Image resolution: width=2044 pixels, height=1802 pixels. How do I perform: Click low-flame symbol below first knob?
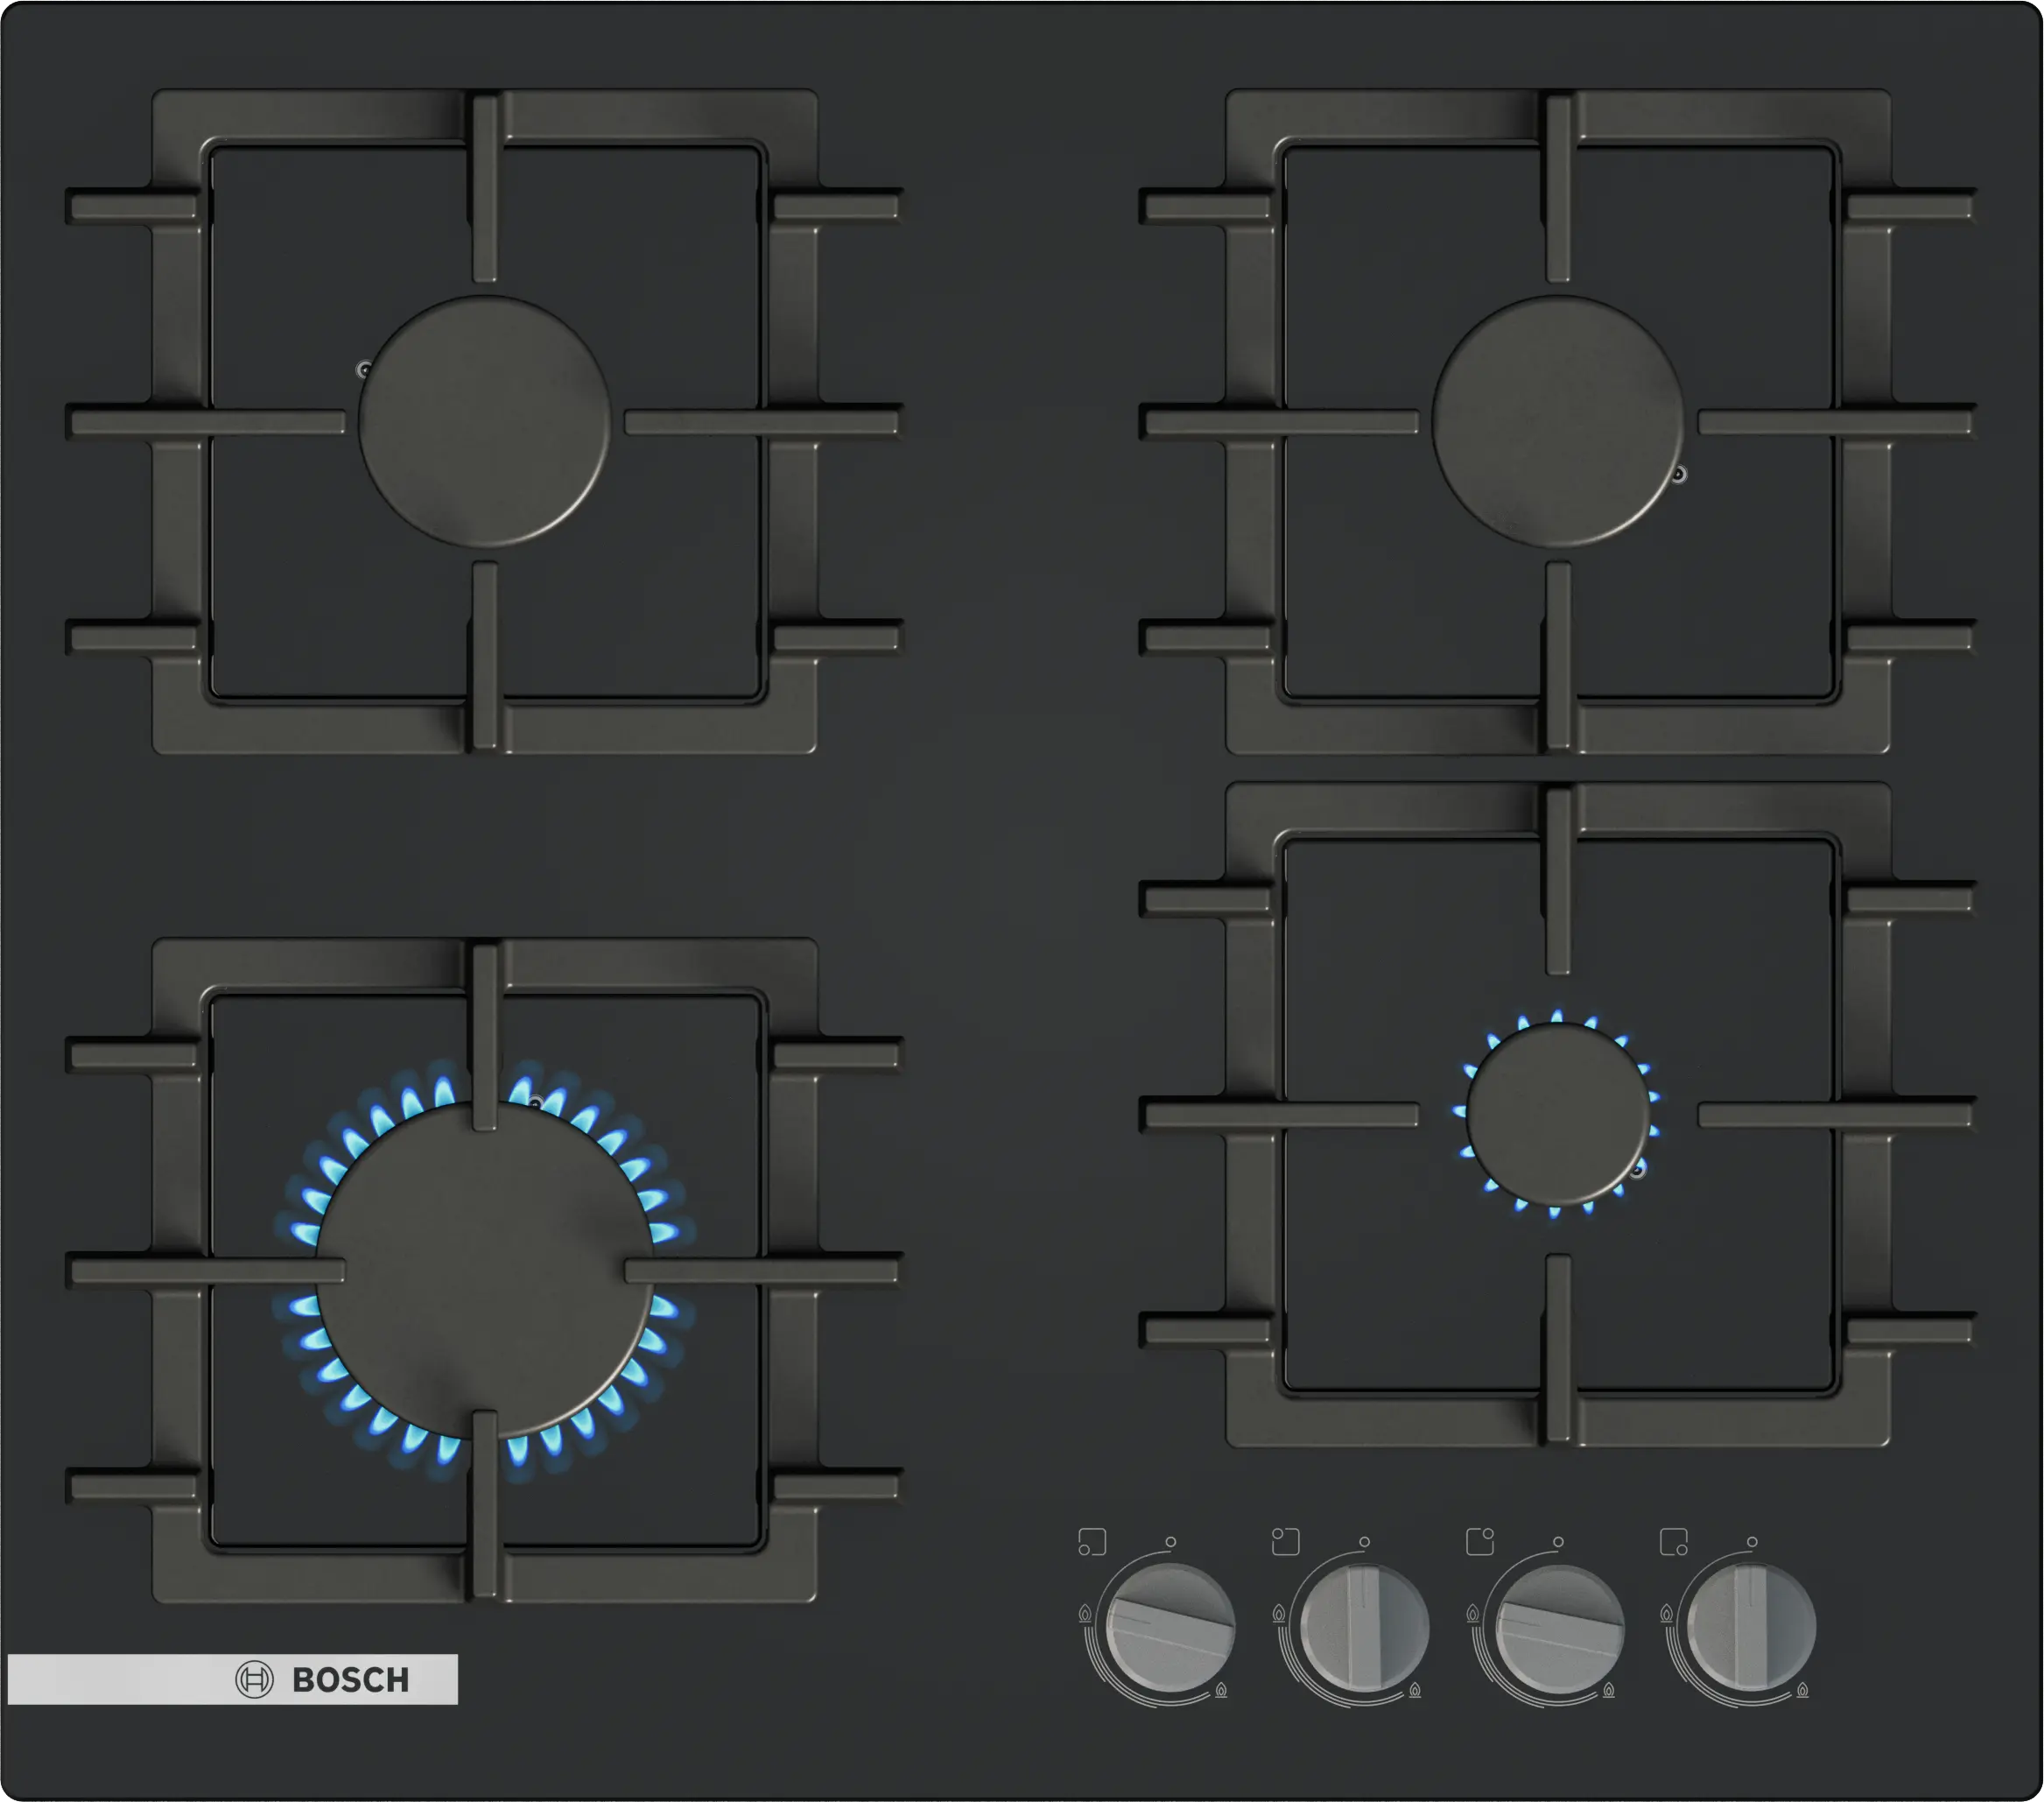[x=1221, y=1690]
